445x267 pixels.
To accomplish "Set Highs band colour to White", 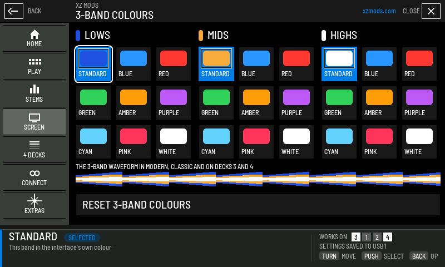I will [419, 142].
